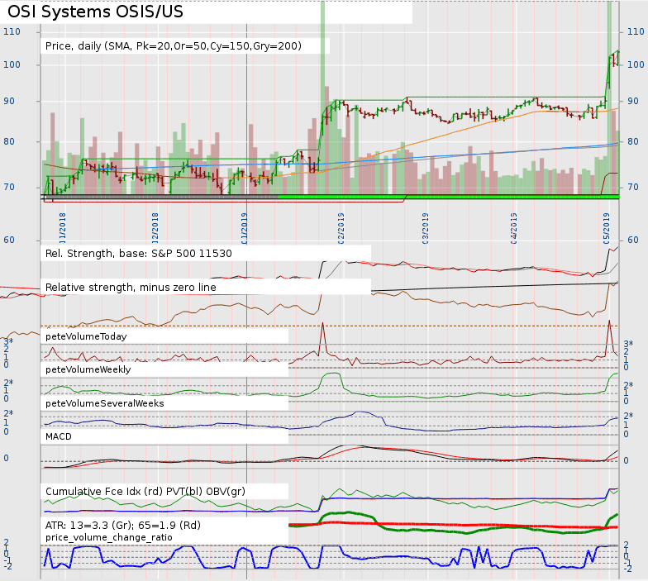Select the 100 value on right price axis
The width and height of the screenshot is (648, 581).
[636, 64]
